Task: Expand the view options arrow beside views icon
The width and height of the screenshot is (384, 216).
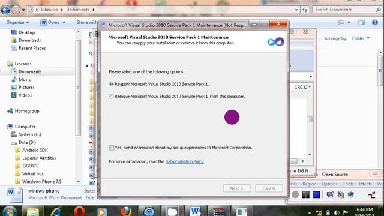Action: pos(349,22)
